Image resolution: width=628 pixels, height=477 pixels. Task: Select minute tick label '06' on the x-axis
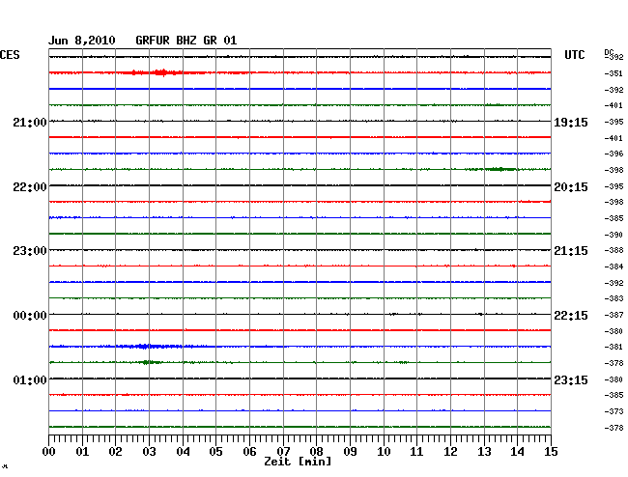[x=249, y=452]
